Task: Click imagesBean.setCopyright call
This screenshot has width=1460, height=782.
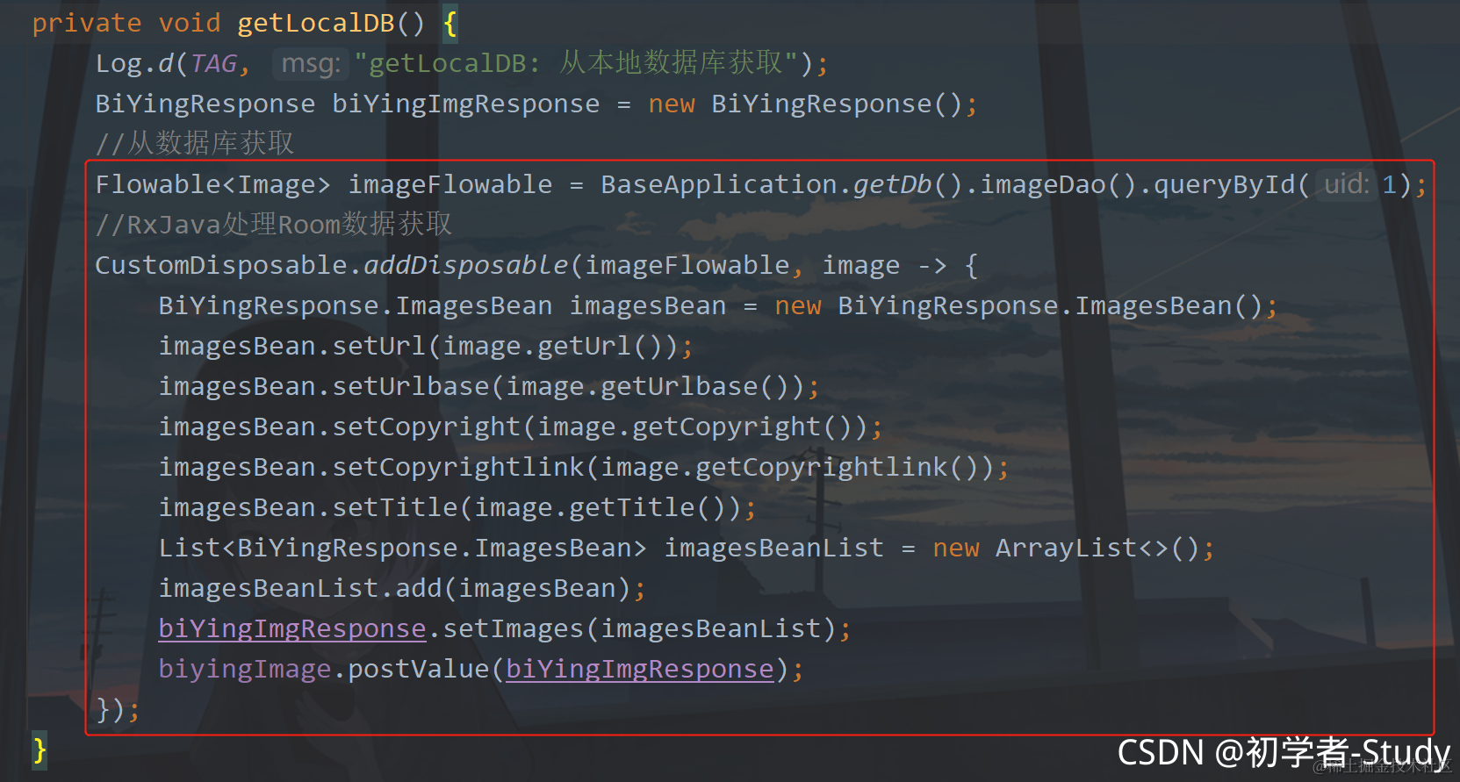Action: coord(340,427)
